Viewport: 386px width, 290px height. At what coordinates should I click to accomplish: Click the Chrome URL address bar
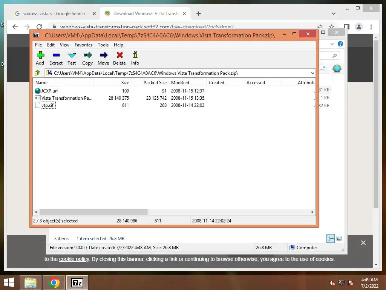(182, 27)
